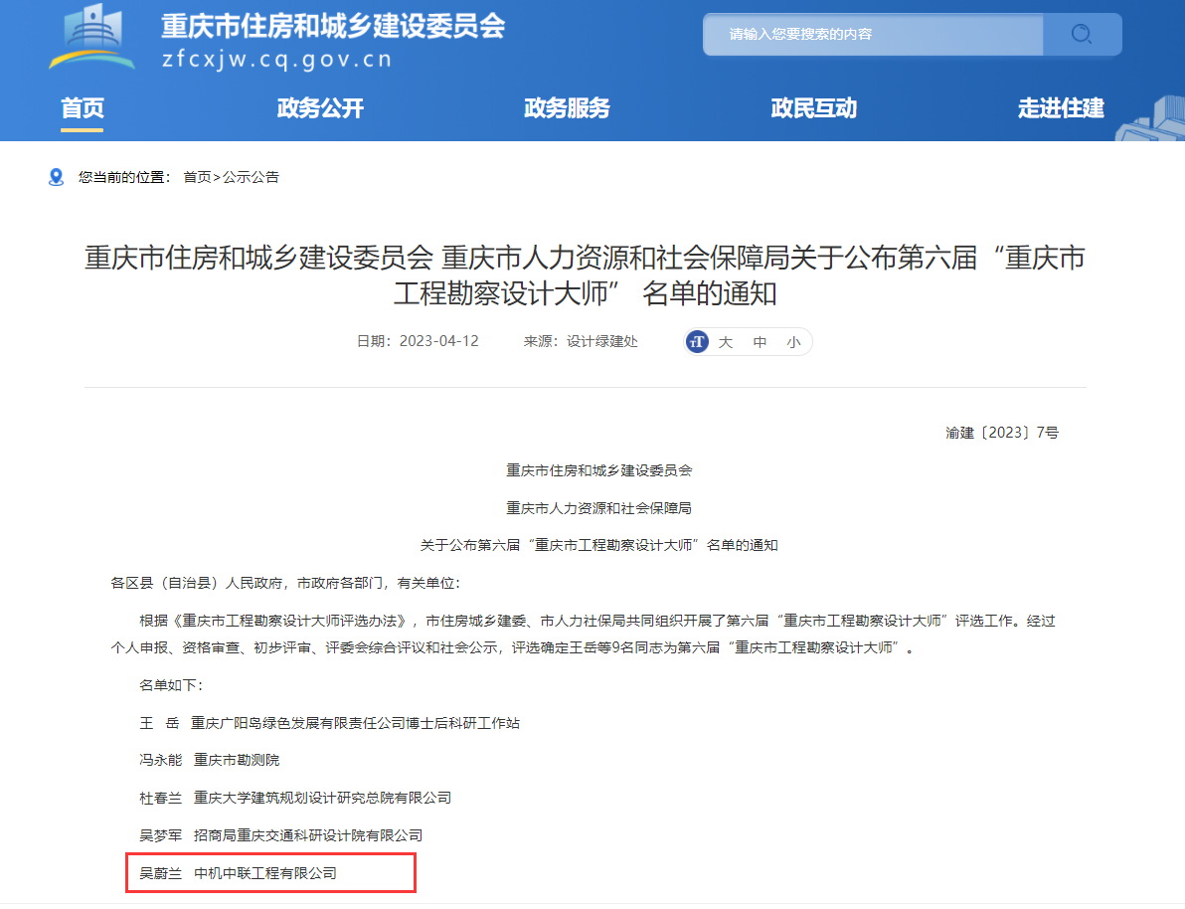
Task: Open the 政务服务 menu
Action: [567, 109]
